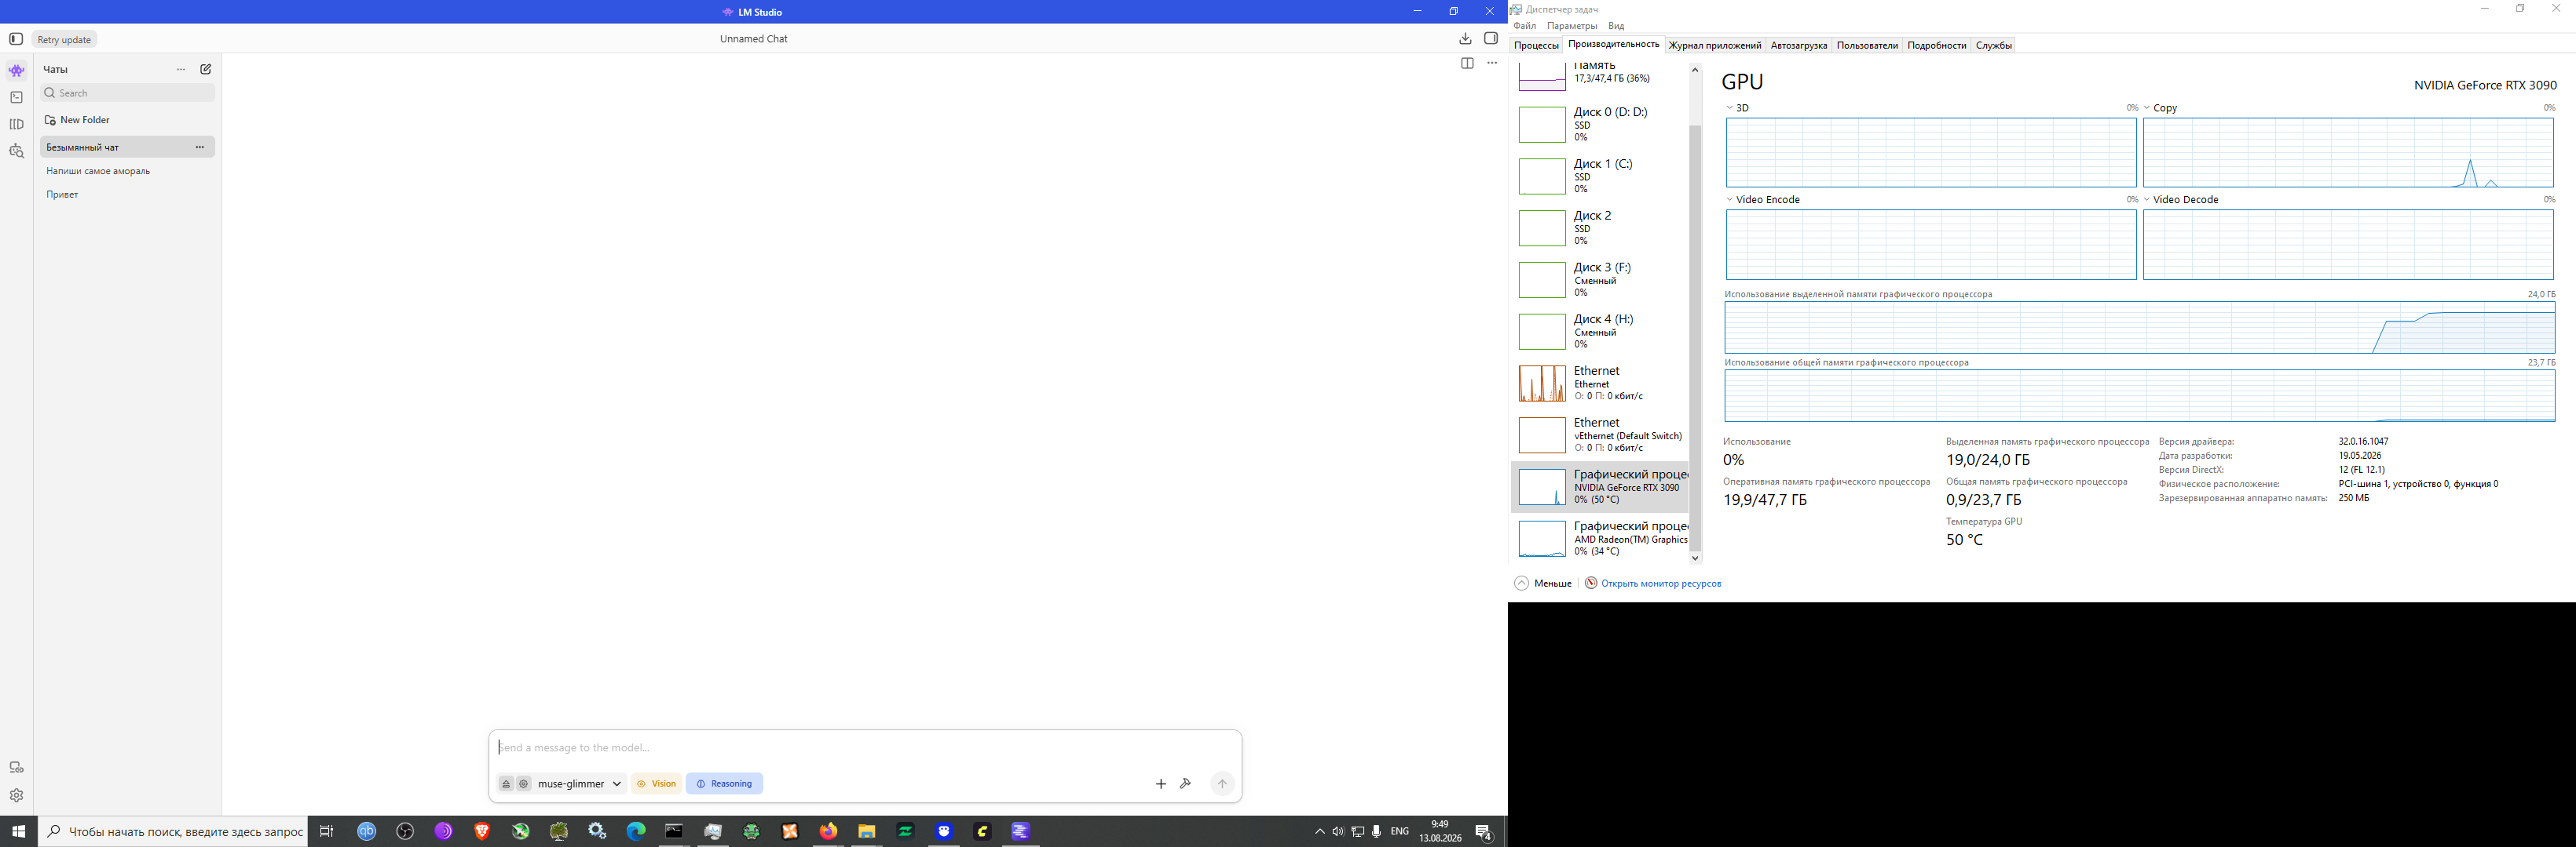Image resolution: width=2576 pixels, height=847 pixels.
Task: Click the message input field
Action: [x=866, y=748]
